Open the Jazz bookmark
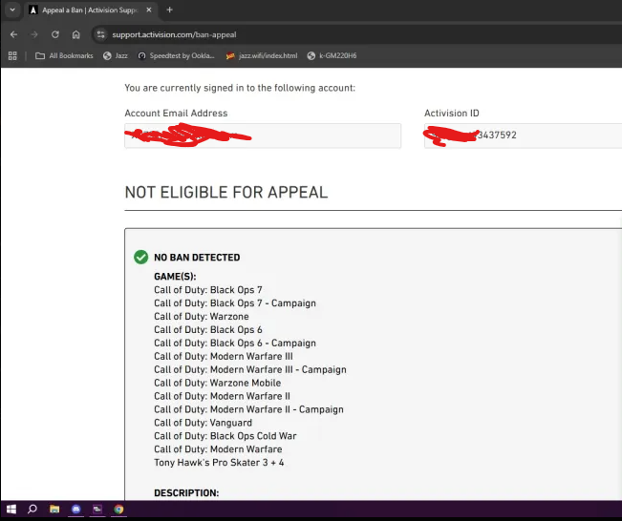The height and width of the screenshot is (521, 622). click(116, 56)
